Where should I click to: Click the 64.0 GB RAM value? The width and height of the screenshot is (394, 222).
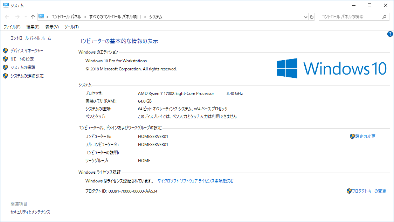point(145,101)
